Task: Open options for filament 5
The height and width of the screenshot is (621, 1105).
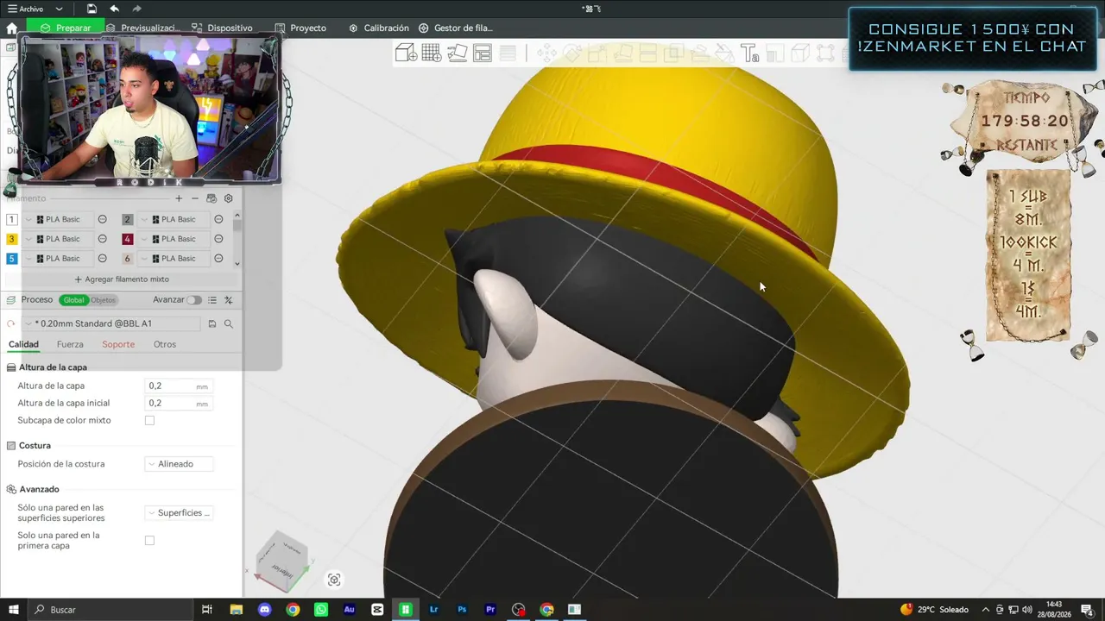Action: click(102, 259)
